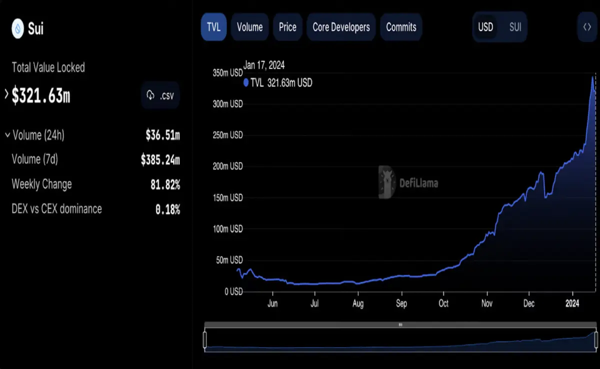Click the Nov x-axis label

tap(487, 303)
